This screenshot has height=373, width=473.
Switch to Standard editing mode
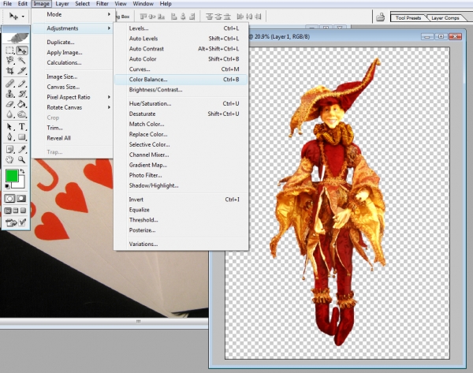click(x=10, y=199)
